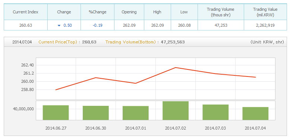Click the green volume bar for 2014.07.01
Viewport: 290px width, 140px height.
[136, 113]
